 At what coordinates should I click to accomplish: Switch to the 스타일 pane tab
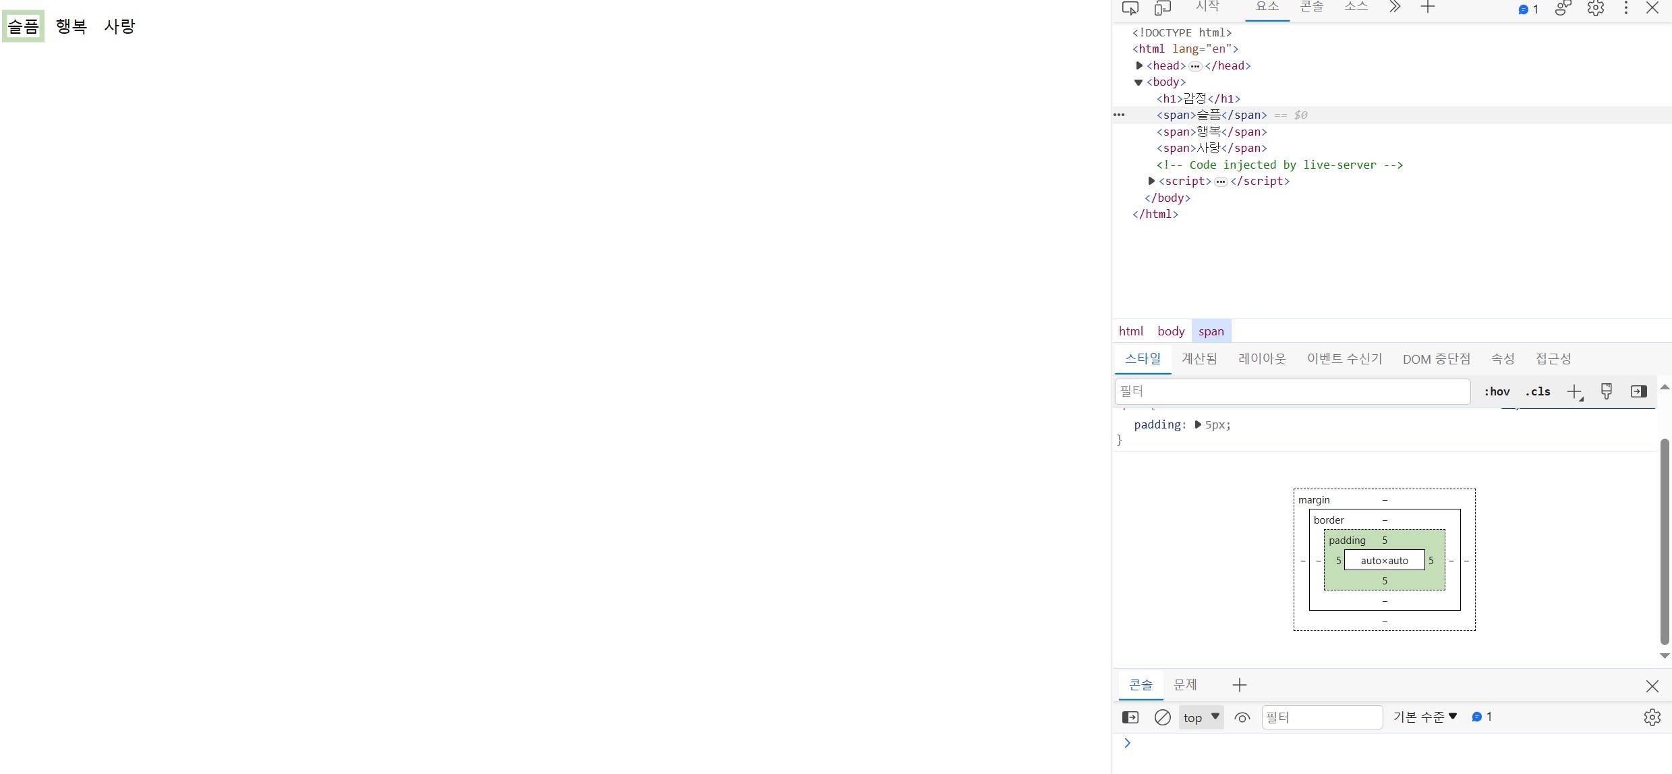point(1143,359)
